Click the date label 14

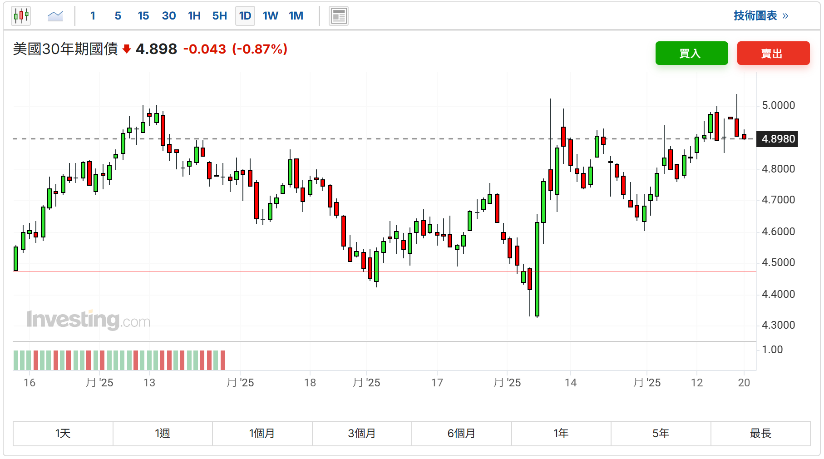[x=571, y=383]
